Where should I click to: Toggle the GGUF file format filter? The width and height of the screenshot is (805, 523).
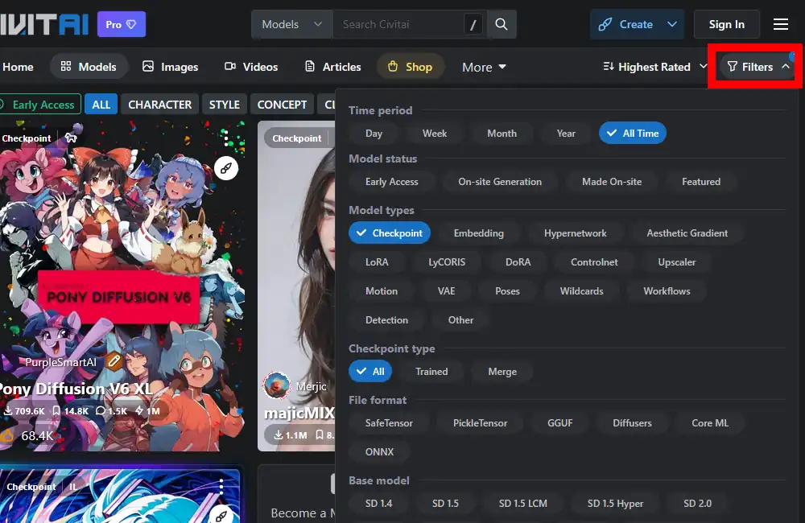coord(559,423)
